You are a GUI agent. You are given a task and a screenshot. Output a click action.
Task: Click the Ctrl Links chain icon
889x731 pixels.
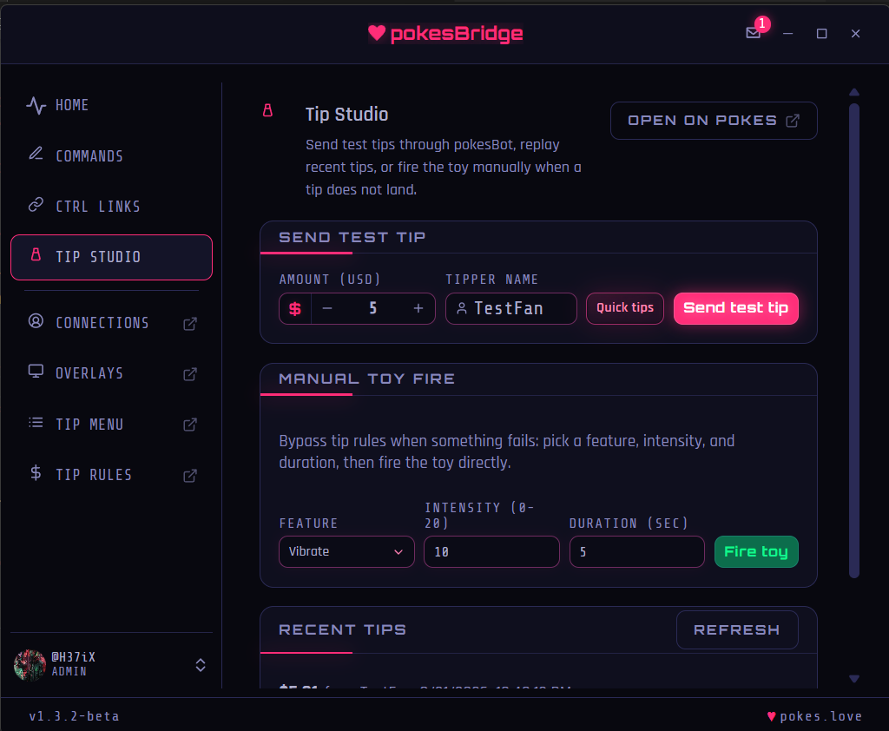(36, 205)
